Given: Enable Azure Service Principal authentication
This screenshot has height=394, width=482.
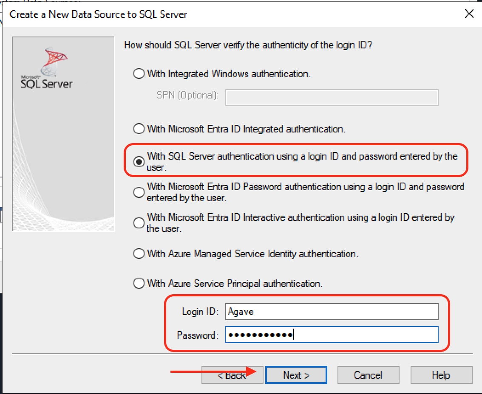Looking at the screenshot, I should 139,283.
